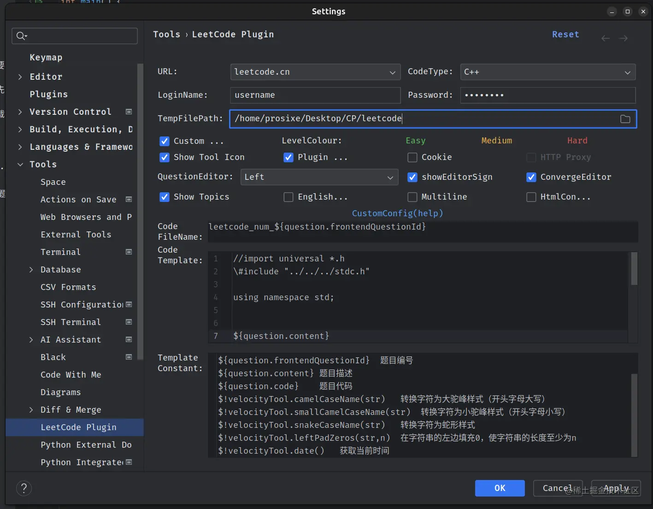The height and width of the screenshot is (509, 653).
Task: Click the Code FileName field
Action: tap(423, 231)
